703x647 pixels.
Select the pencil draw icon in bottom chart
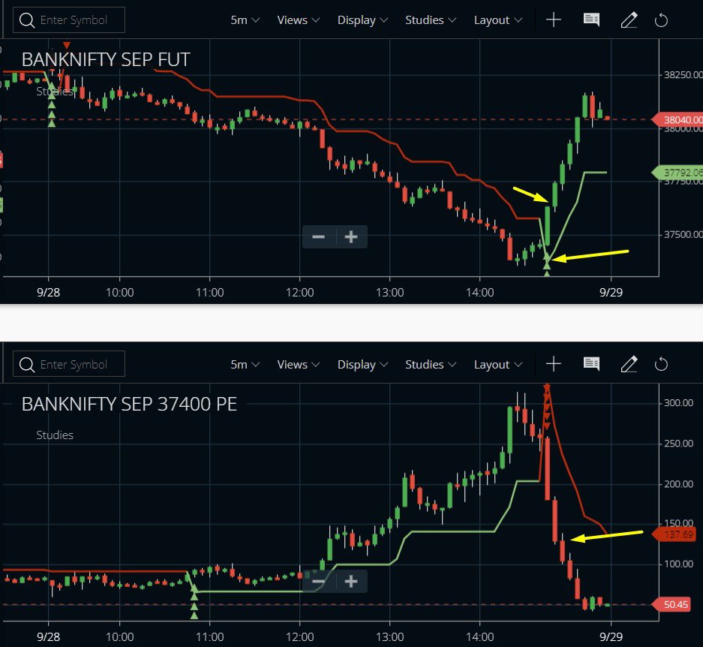coord(629,364)
